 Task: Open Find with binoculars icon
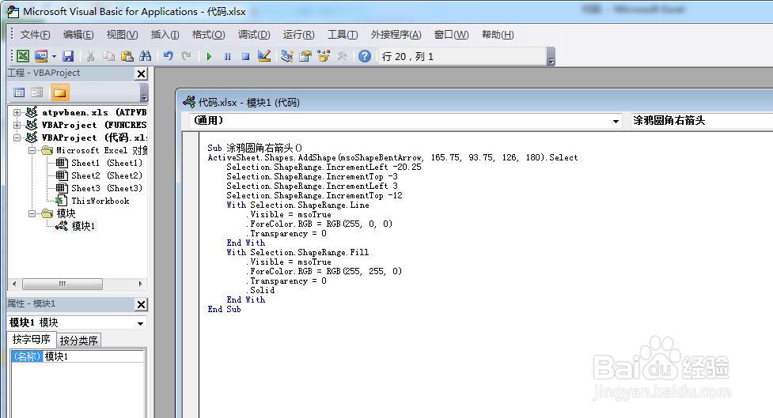point(146,56)
